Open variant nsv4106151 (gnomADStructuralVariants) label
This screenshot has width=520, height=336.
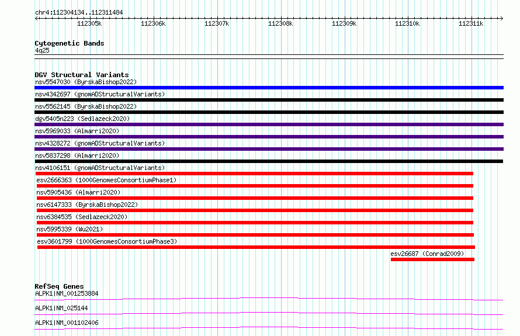point(100,168)
